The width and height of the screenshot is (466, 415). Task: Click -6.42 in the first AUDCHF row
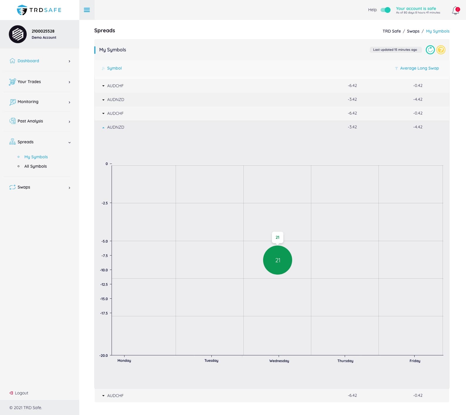(x=352, y=85)
